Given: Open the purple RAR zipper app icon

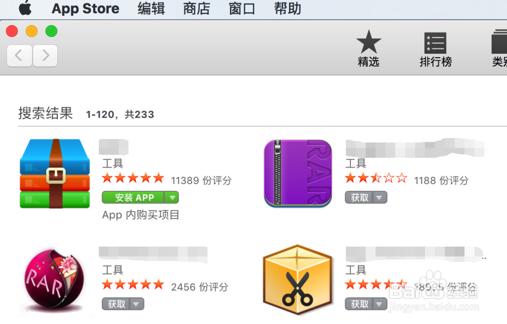Looking at the screenshot, I should [x=298, y=174].
